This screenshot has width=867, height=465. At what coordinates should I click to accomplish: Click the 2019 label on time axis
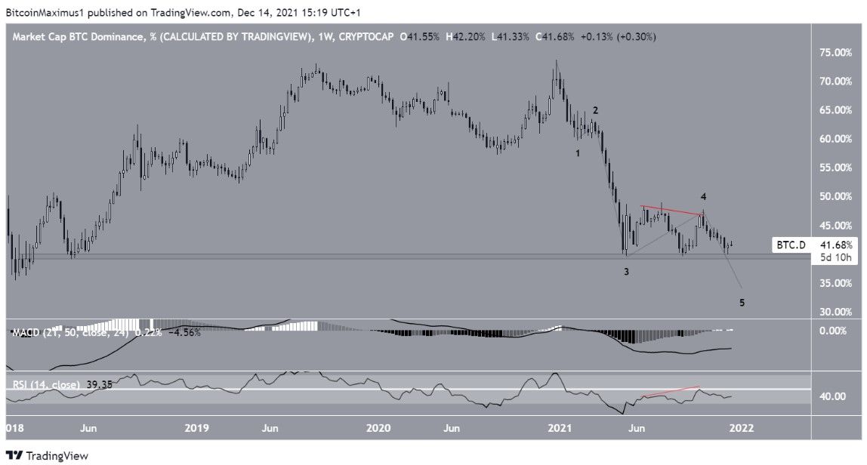pyautogui.click(x=196, y=428)
